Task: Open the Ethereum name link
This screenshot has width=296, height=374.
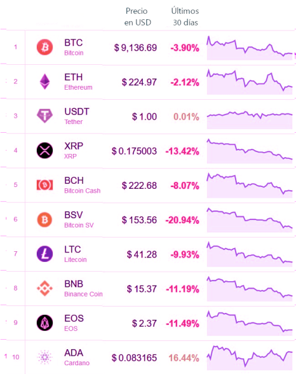Action: coord(79,87)
